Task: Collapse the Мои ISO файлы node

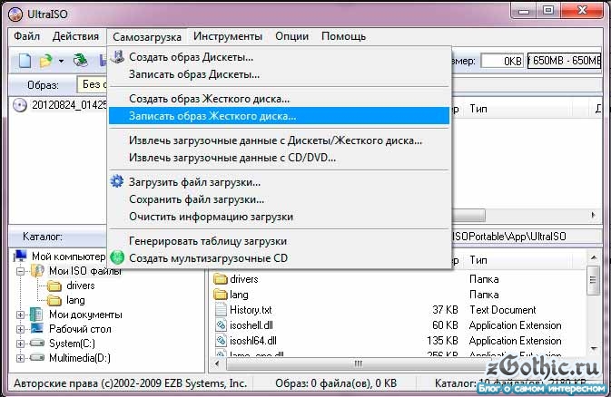Action: tap(20, 271)
